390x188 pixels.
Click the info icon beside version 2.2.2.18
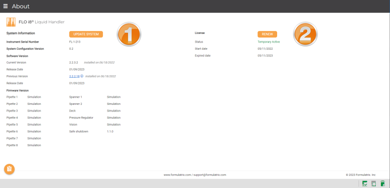82,76
